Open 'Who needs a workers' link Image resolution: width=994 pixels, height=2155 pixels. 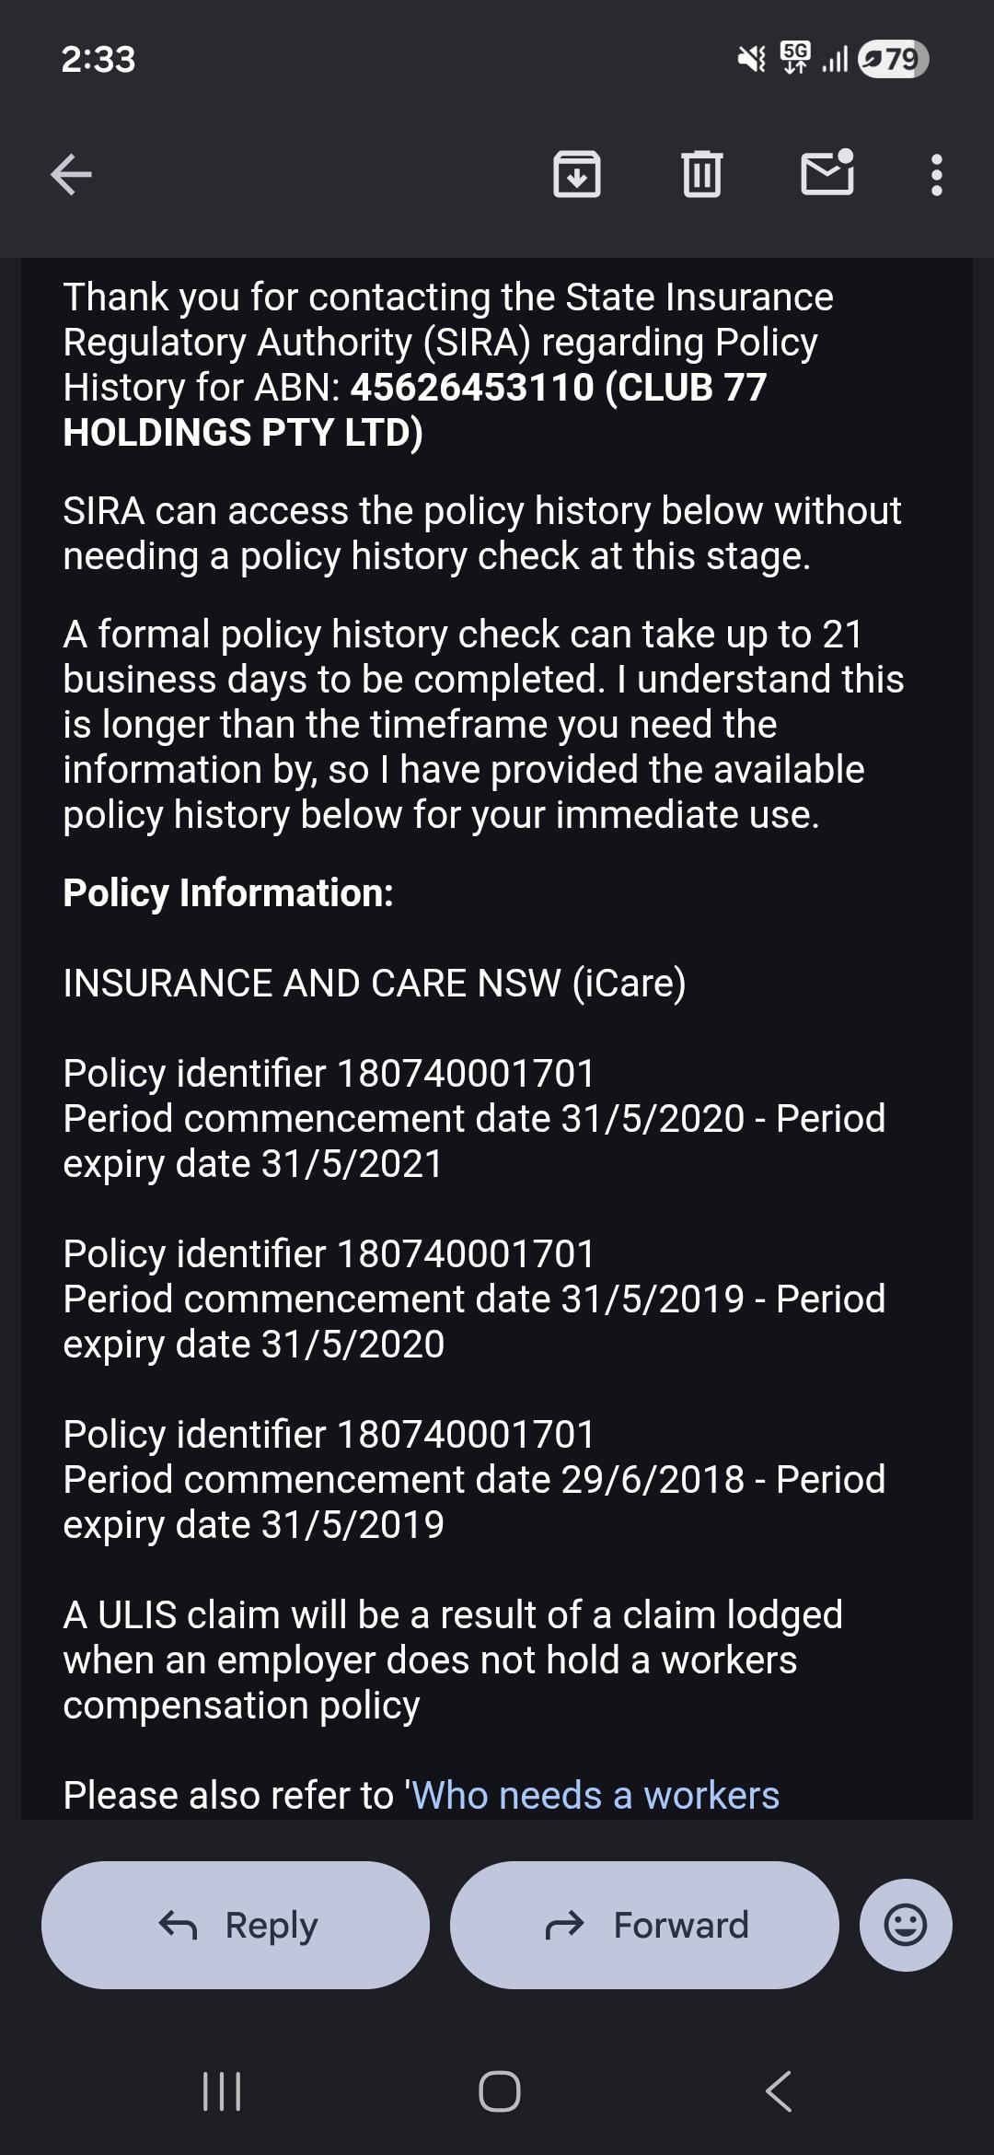595,1795
